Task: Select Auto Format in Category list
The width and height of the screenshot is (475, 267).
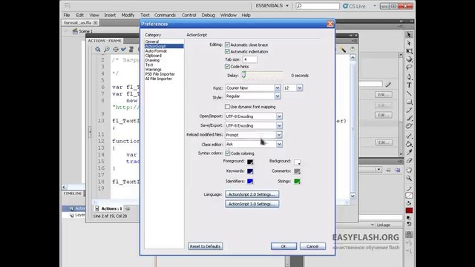Action: (156, 51)
